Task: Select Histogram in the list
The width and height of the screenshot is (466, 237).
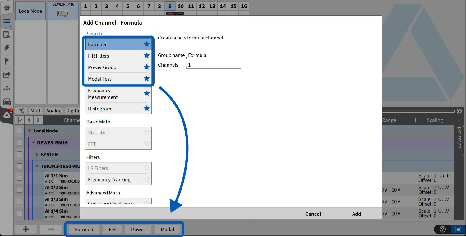Action: click(x=118, y=109)
